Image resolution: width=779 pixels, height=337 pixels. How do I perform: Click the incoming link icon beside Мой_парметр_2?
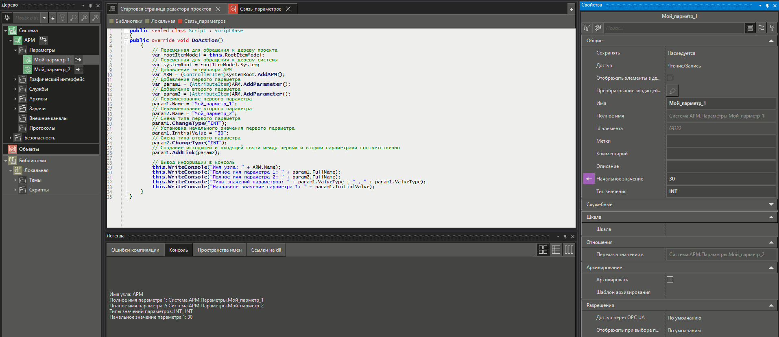(x=79, y=70)
